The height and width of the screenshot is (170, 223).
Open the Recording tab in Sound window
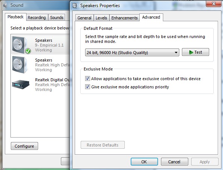[37, 18]
